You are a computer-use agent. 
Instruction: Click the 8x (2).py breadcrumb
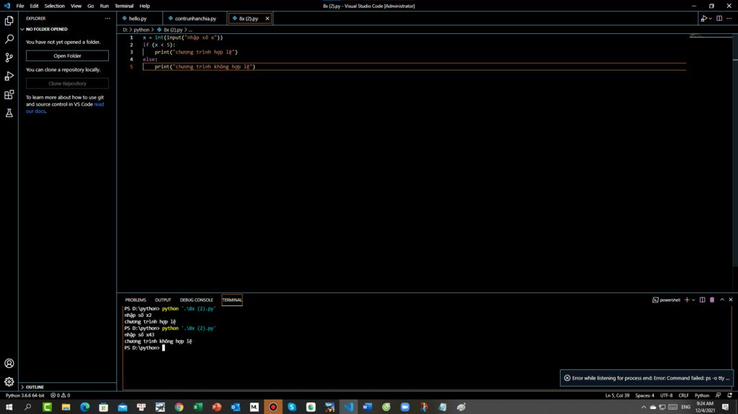pos(173,30)
